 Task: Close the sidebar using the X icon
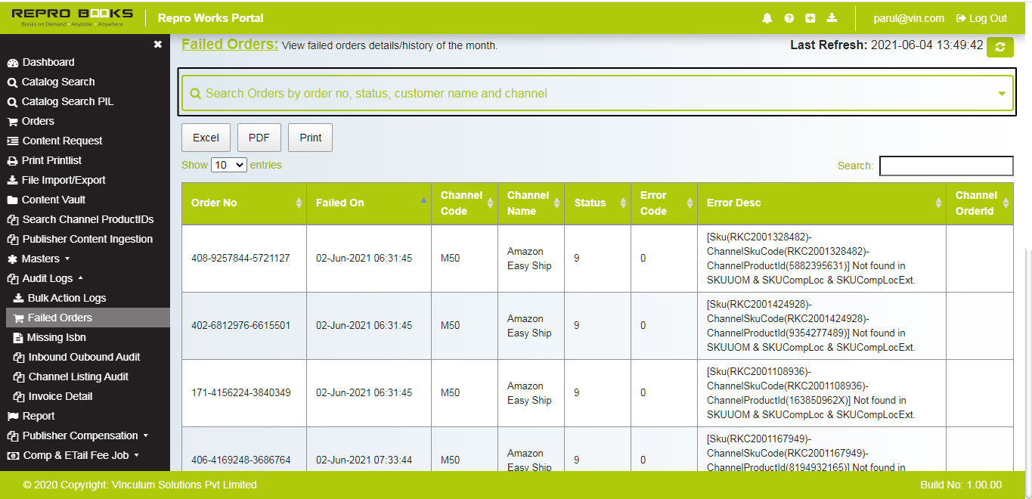(x=157, y=45)
